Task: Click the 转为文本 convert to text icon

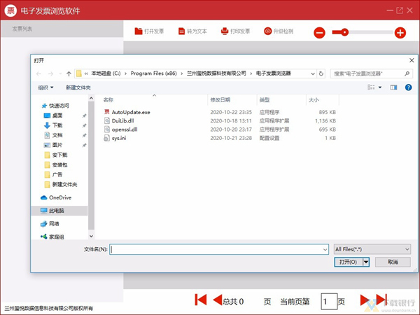Action: pyautogui.click(x=181, y=31)
